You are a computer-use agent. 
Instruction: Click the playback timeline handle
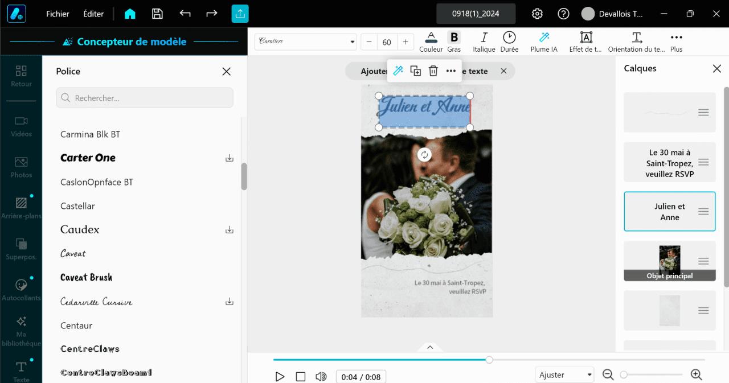pyautogui.click(x=489, y=360)
